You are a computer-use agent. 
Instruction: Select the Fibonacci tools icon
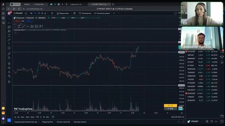(9, 27)
